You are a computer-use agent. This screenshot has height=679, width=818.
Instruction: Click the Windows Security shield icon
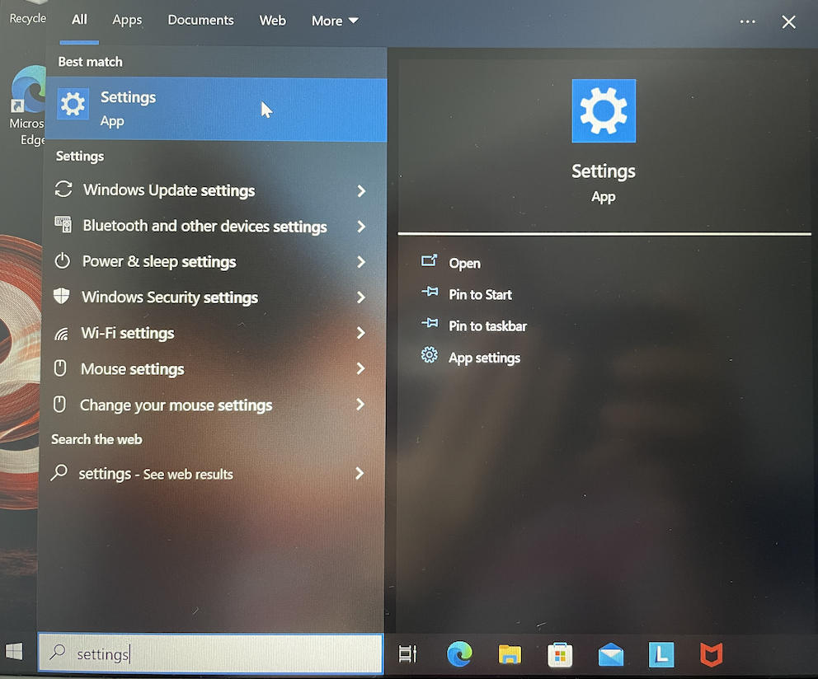(62, 296)
